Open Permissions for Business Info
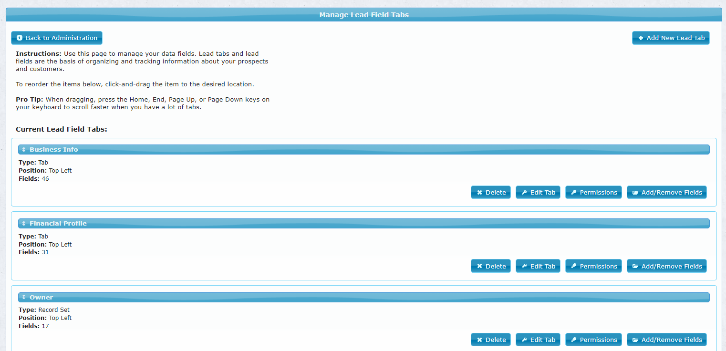726x351 pixels. coord(593,192)
